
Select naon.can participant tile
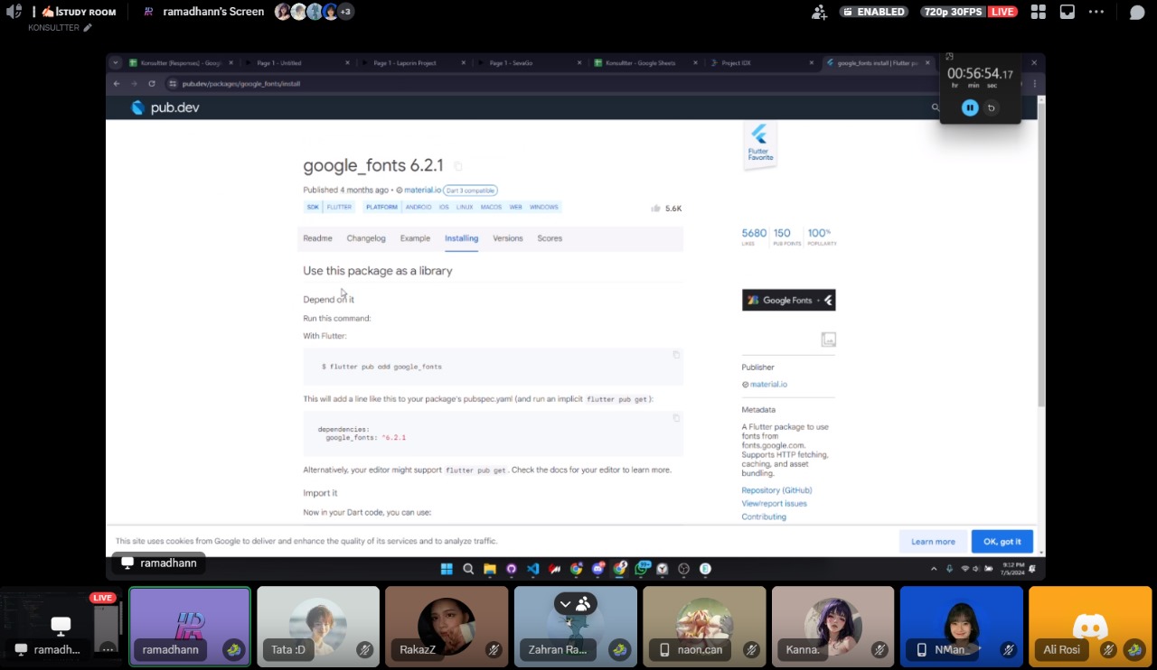704,627
